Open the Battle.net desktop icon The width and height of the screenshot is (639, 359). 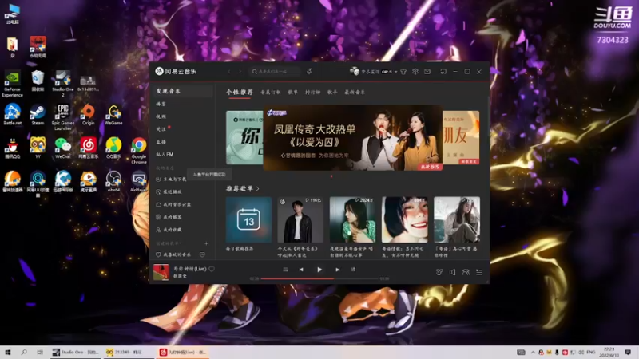point(12,114)
